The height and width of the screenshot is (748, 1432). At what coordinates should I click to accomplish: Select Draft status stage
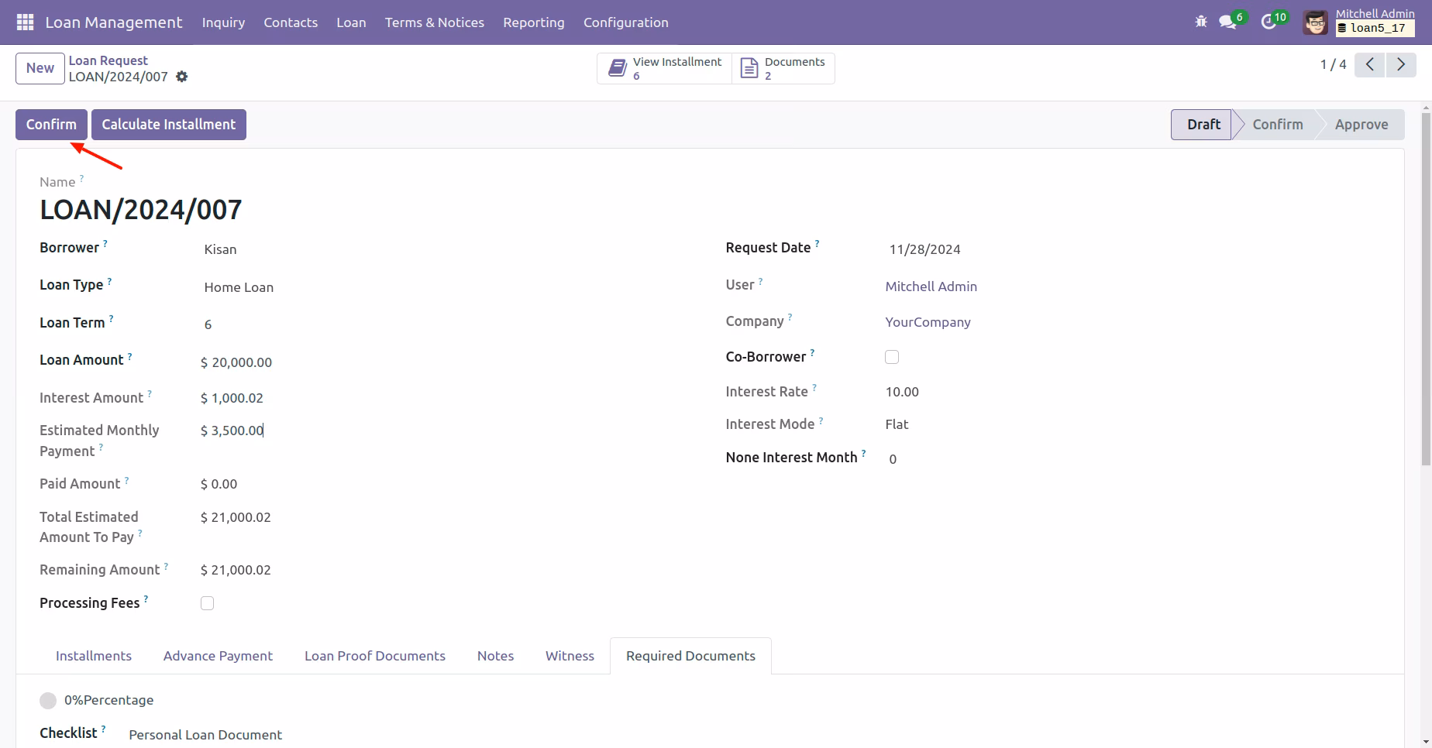click(x=1201, y=125)
